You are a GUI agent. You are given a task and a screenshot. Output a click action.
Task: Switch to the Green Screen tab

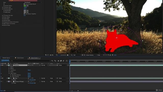click(20, 58)
